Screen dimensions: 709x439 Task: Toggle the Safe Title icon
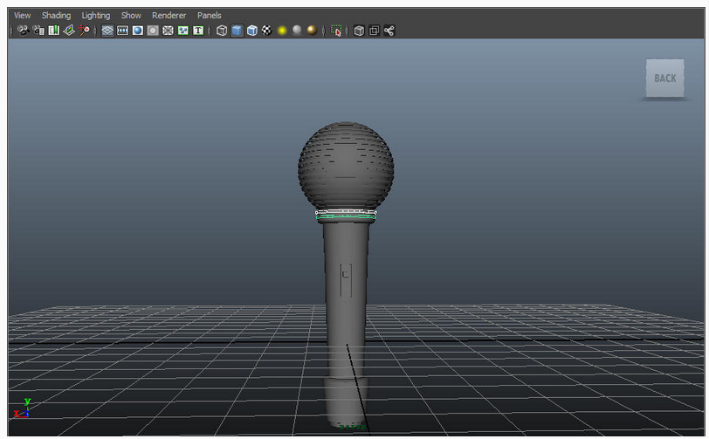(x=198, y=31)
